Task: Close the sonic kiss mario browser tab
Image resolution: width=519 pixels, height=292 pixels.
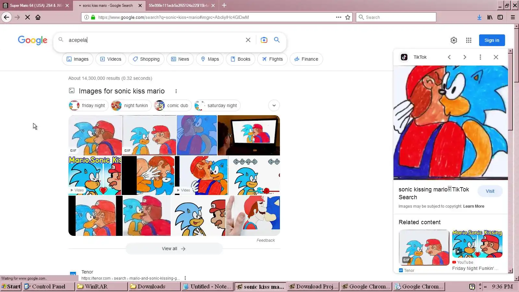Action: pyautogui.click(x=140, y=6)
